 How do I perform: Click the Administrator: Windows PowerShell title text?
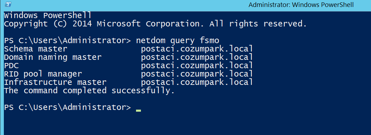point(301,5)
